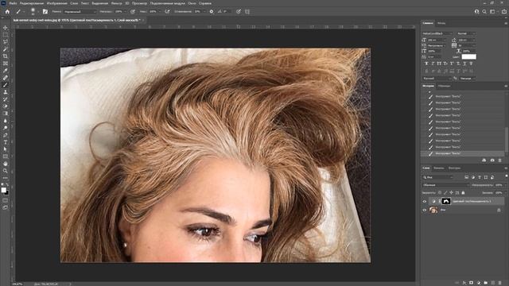Image resolution: width=509 pixels, height=286 pixels.
Task: Create new adjustment layer icon
Action: click(x=479, y=283)
